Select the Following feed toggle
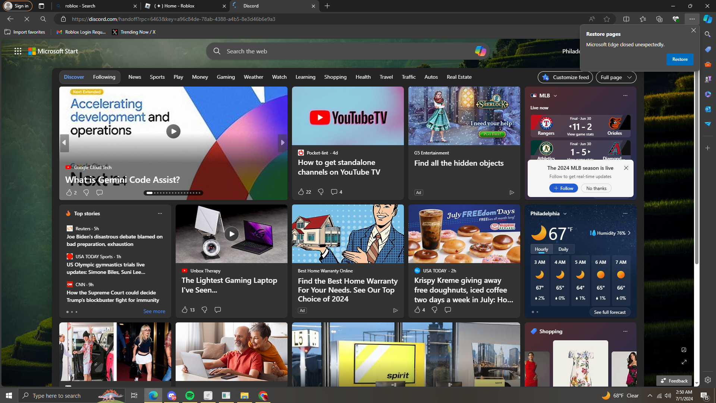The width and height of the screenshot is (716, 403). 104,77
